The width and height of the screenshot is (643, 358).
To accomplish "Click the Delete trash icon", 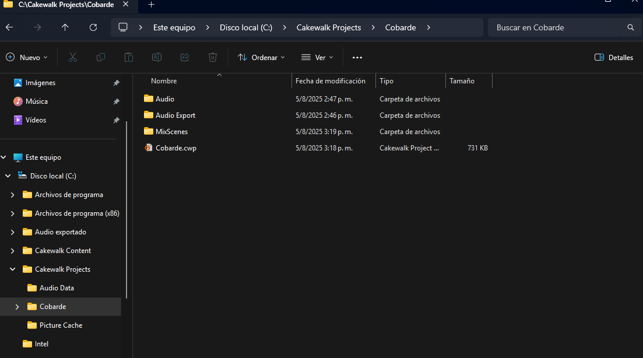I will 213,57.
